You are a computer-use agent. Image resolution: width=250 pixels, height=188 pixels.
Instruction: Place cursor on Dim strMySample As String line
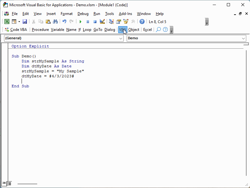click(x=53, y=61)
